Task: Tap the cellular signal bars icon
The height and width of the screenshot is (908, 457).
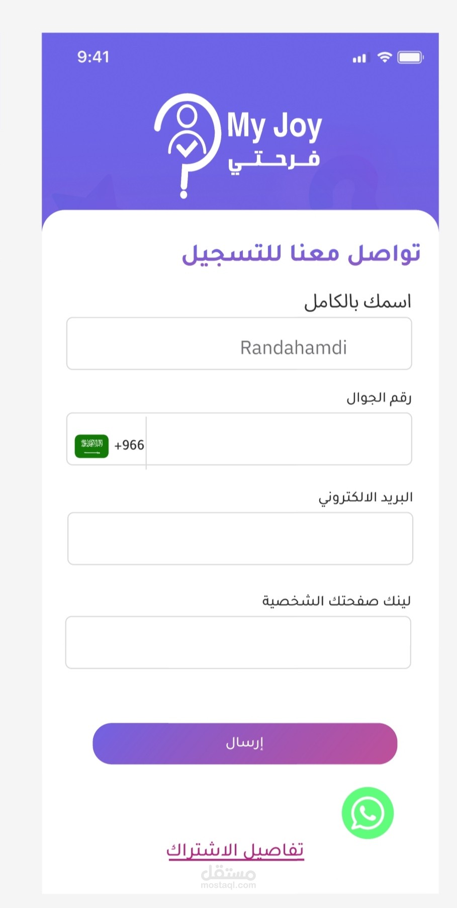Action: coord(359,58)
